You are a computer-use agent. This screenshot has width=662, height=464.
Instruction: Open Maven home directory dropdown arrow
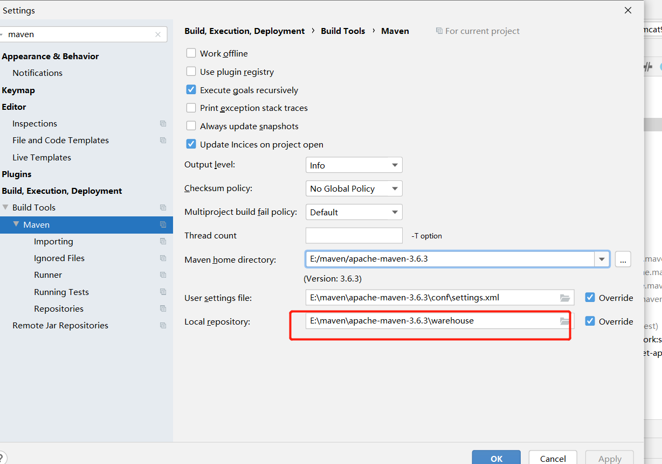pyautogui.click(x=602, y=259)
